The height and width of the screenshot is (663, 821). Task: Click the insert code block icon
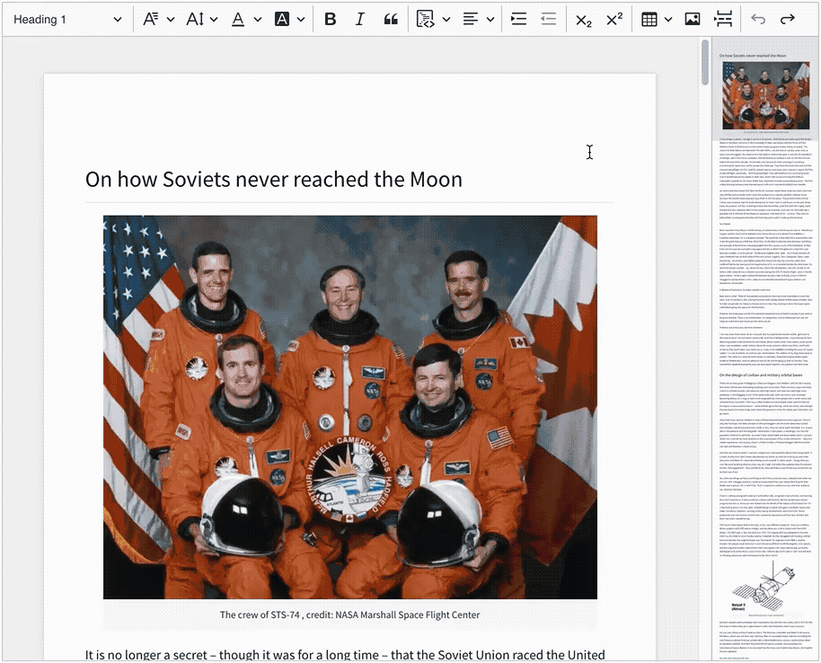[425, 20]
